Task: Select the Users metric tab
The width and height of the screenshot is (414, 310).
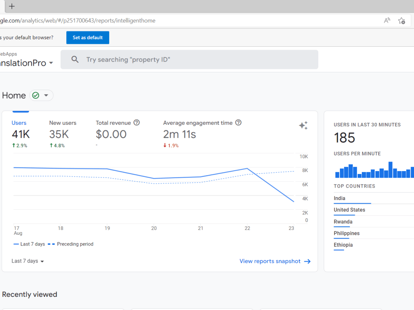Action: click(x=20, y=134)
